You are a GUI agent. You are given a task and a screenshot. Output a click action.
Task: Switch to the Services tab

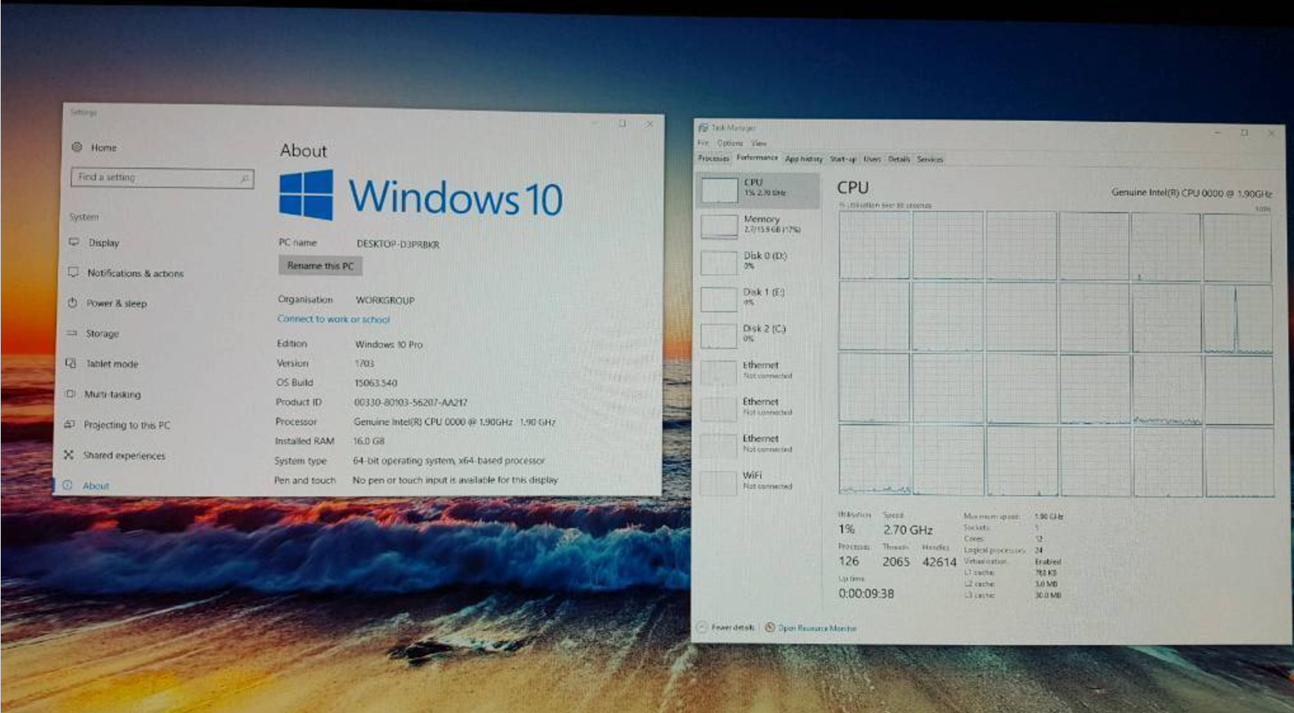(930, 159)
